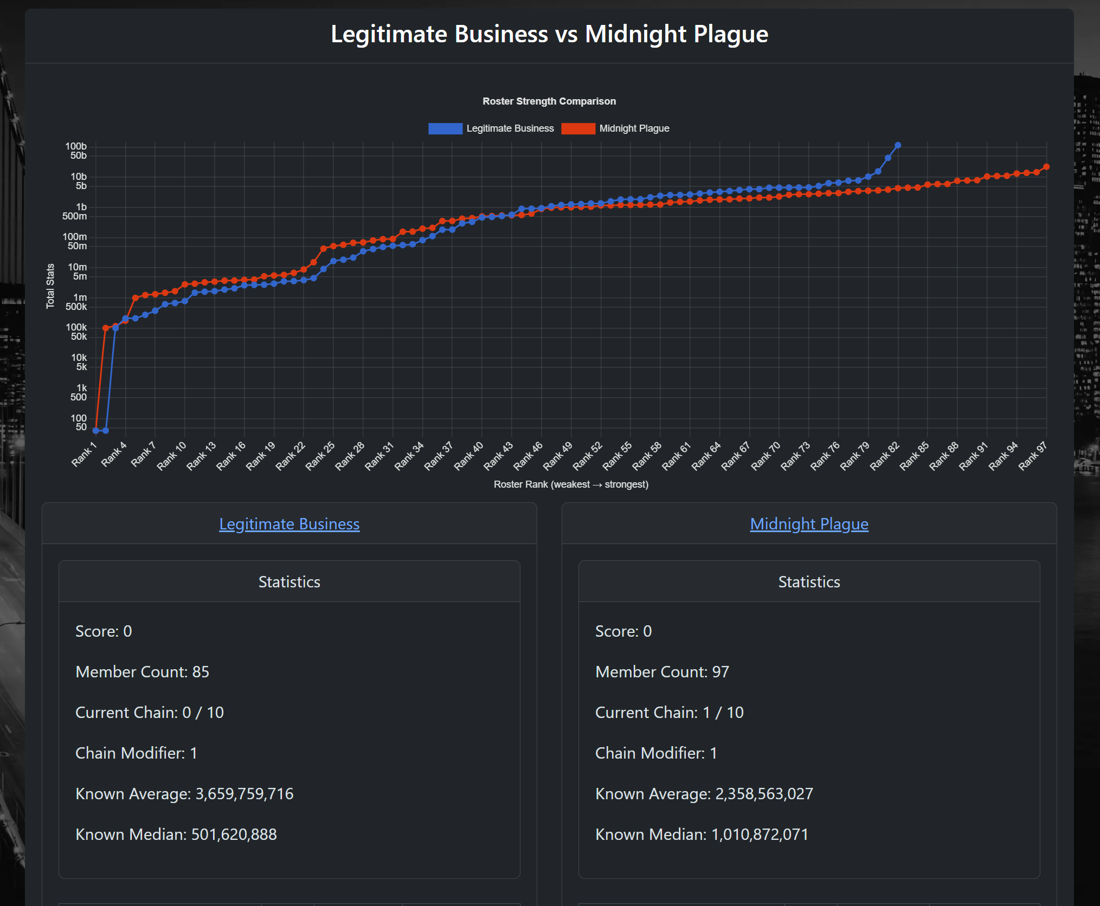Open the Midnight Plague faction link
Viewport: 1100px width, 906px height.
(x=809, y=524)
